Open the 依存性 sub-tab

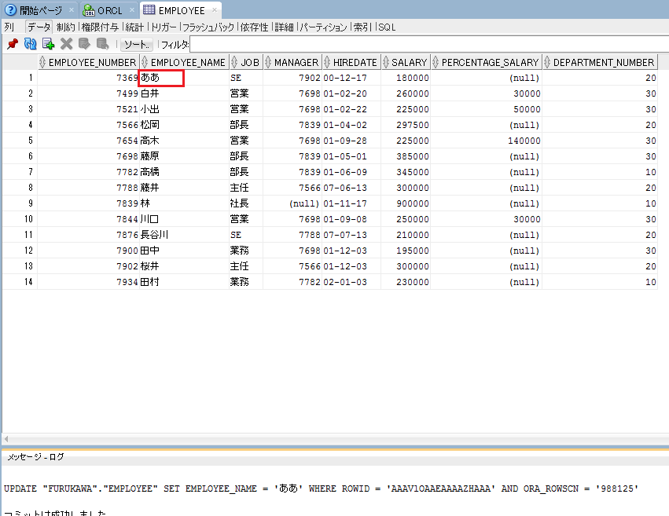pos(254,27)
